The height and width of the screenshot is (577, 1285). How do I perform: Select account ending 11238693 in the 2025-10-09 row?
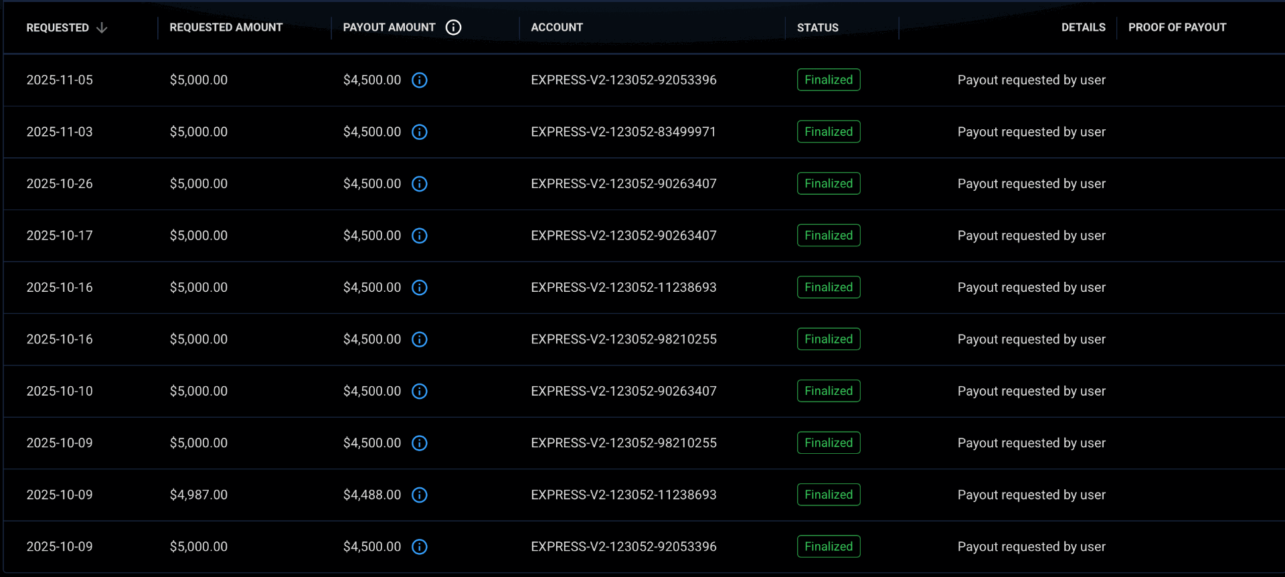click(624, 495)
